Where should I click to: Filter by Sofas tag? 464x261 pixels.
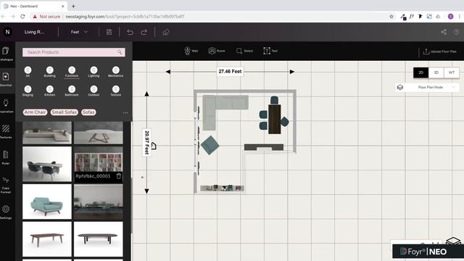tap(88, 112)
